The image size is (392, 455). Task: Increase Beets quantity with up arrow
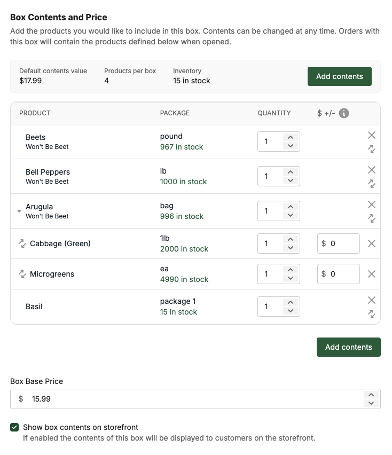291,137
